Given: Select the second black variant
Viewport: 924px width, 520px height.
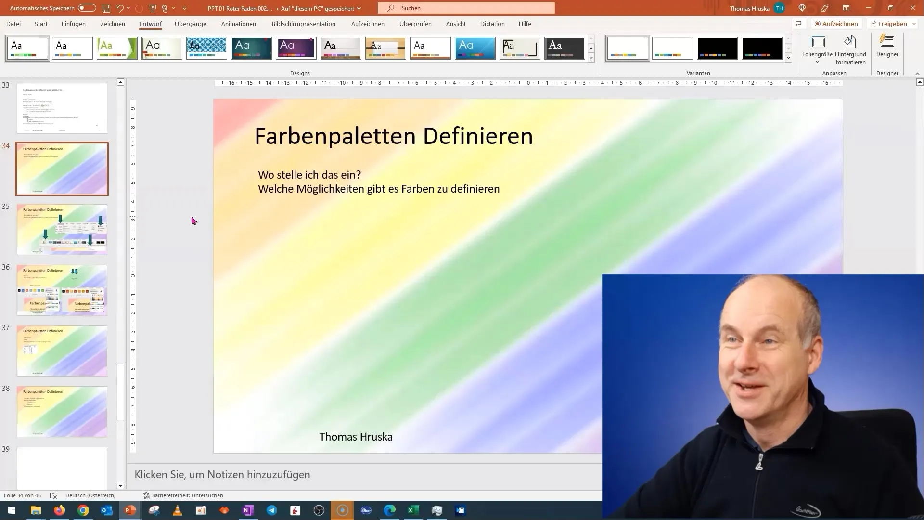Looking at the screenshot, I should (762, 48).
